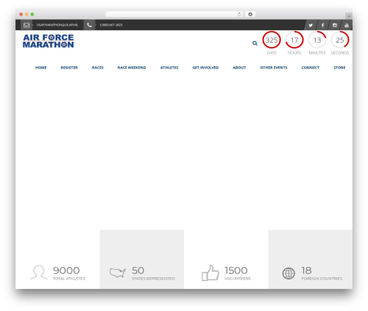The image size is (368, 311).
Task: Click the 13 minutes countdown circle
Action: [317, 40]
